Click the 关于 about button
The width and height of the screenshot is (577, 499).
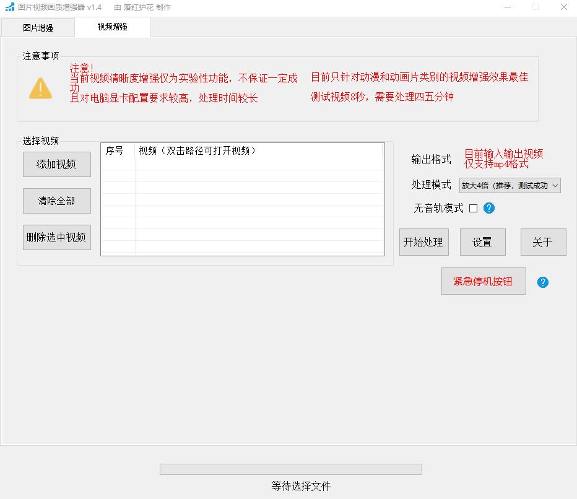pyautogui.click(x=543, y=242)
